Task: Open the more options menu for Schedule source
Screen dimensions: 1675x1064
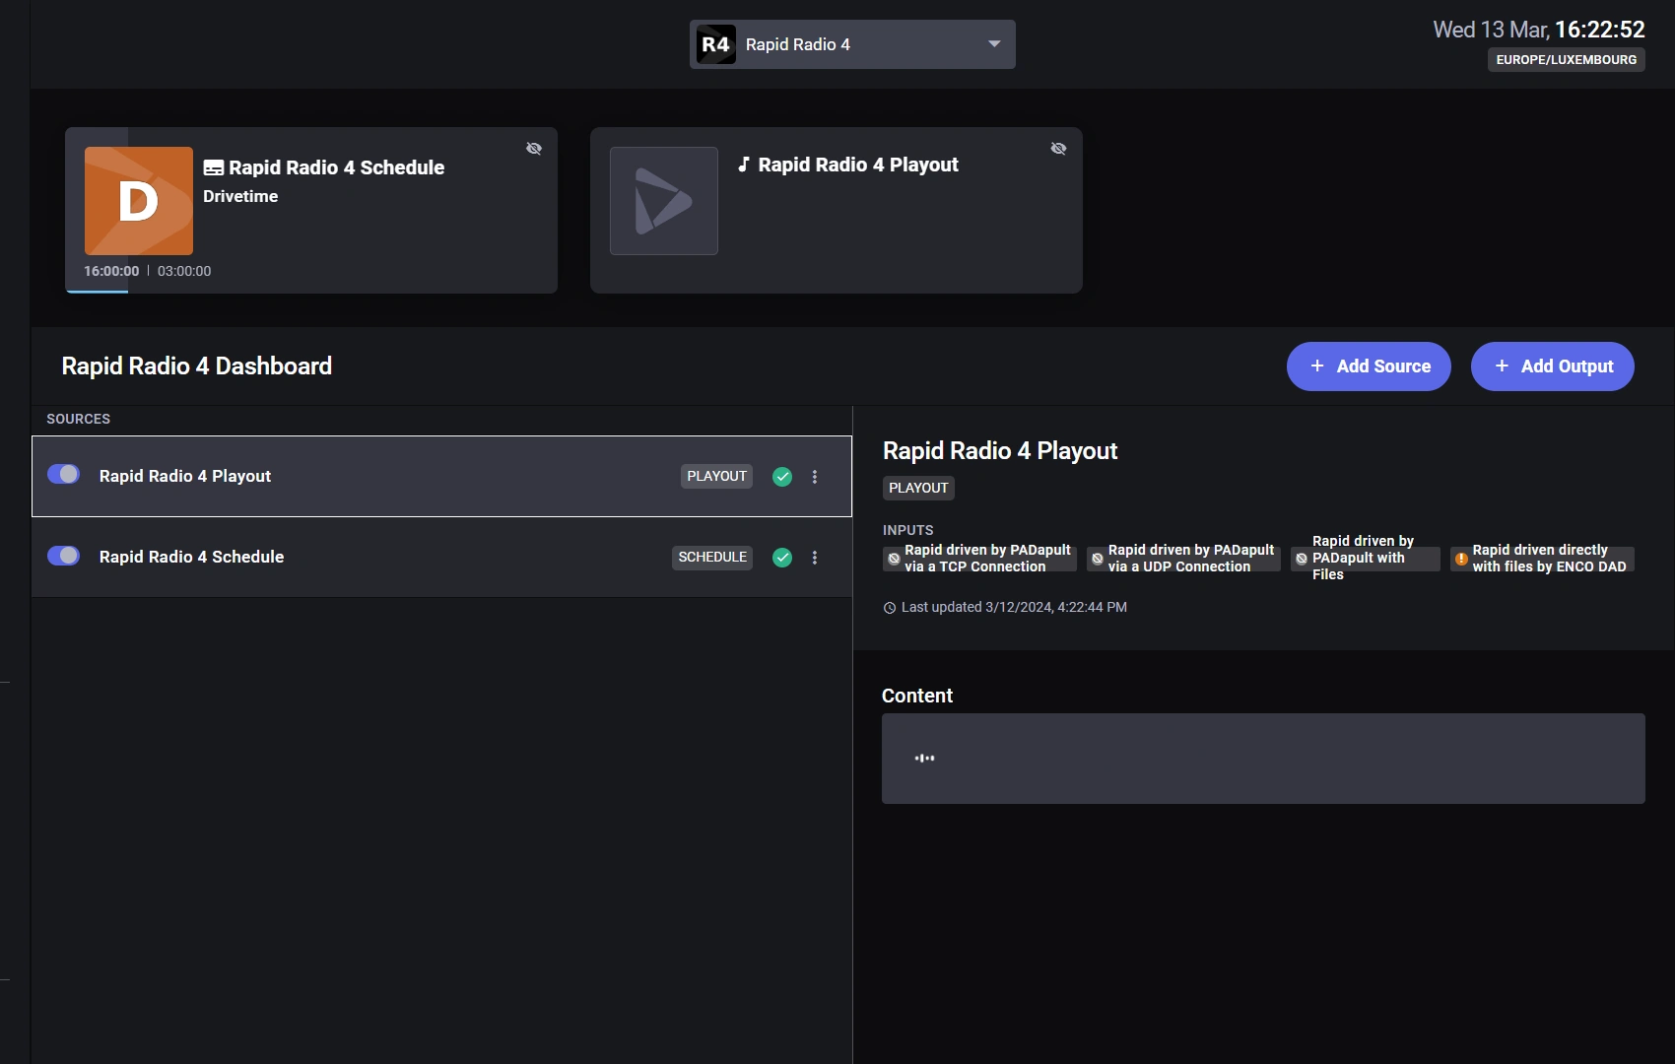Action: [815, 558]
